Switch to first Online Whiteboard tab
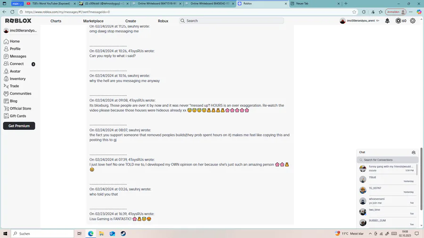 point(157,3)
